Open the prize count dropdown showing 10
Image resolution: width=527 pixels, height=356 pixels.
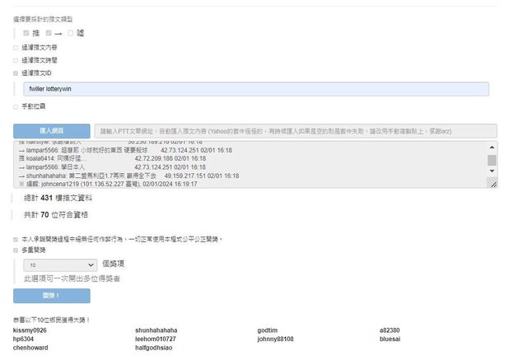(x=62, y=266)
